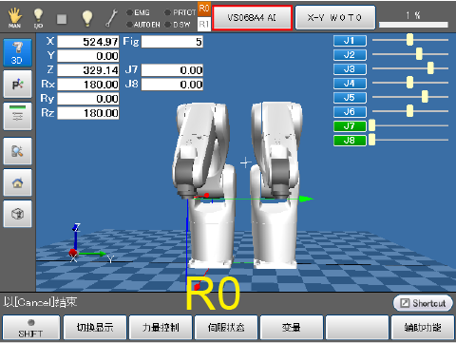Switch to the 3D view button

(17, 52)
